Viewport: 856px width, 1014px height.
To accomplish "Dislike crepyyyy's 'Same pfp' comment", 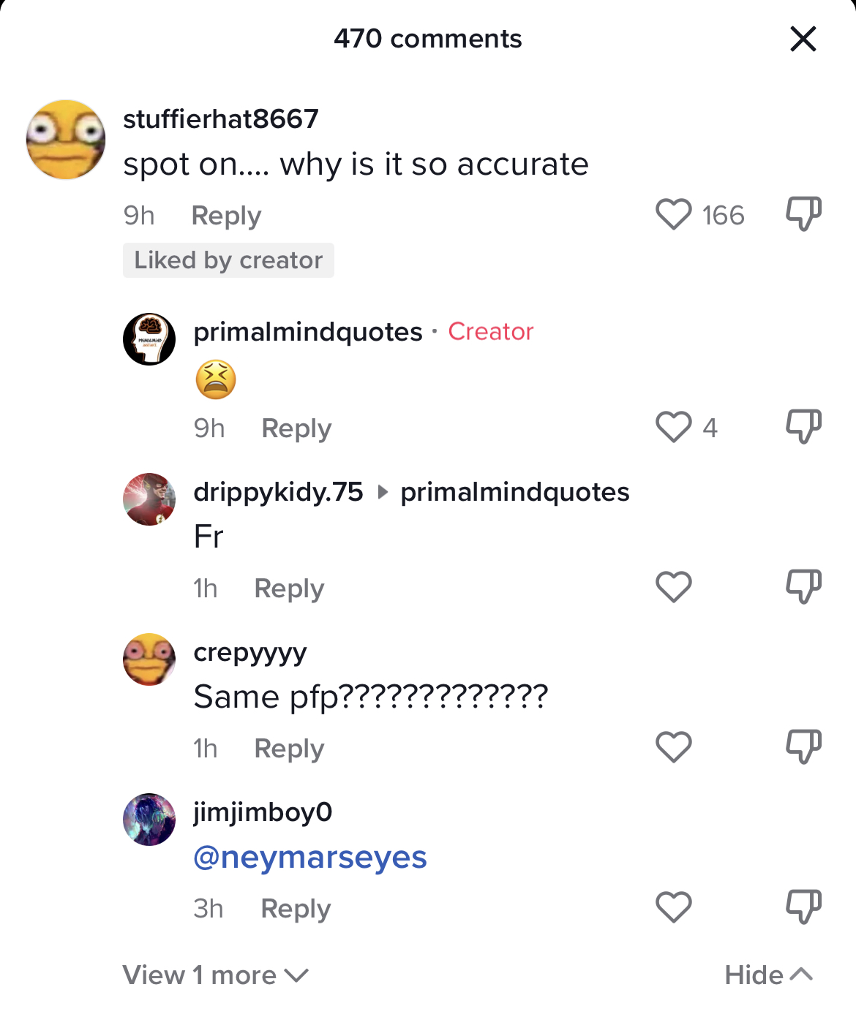I will coord(803,747).
